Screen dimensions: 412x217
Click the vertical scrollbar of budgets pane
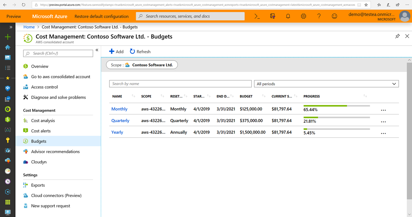click(x=409, y=132)
